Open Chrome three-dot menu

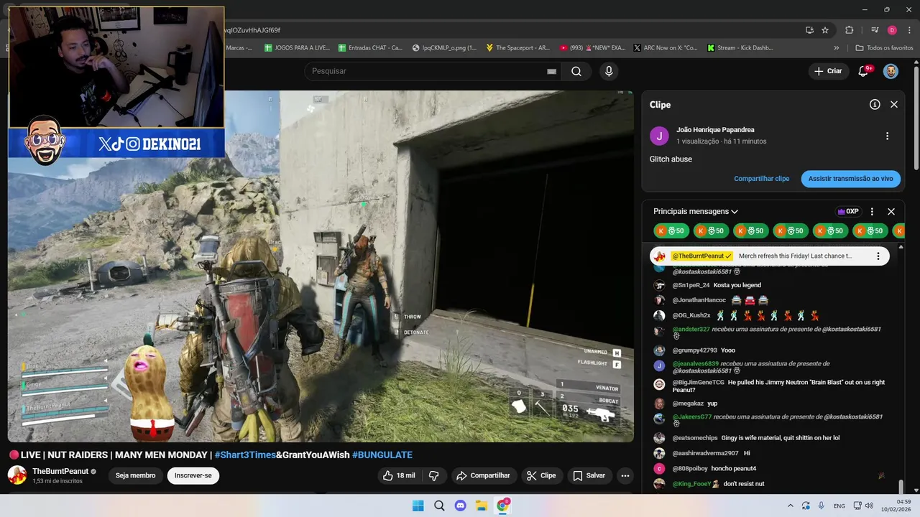tap(909, 30)
